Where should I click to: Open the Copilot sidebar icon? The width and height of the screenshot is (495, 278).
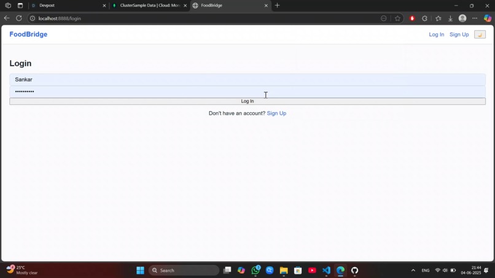(x=488, y=18)
